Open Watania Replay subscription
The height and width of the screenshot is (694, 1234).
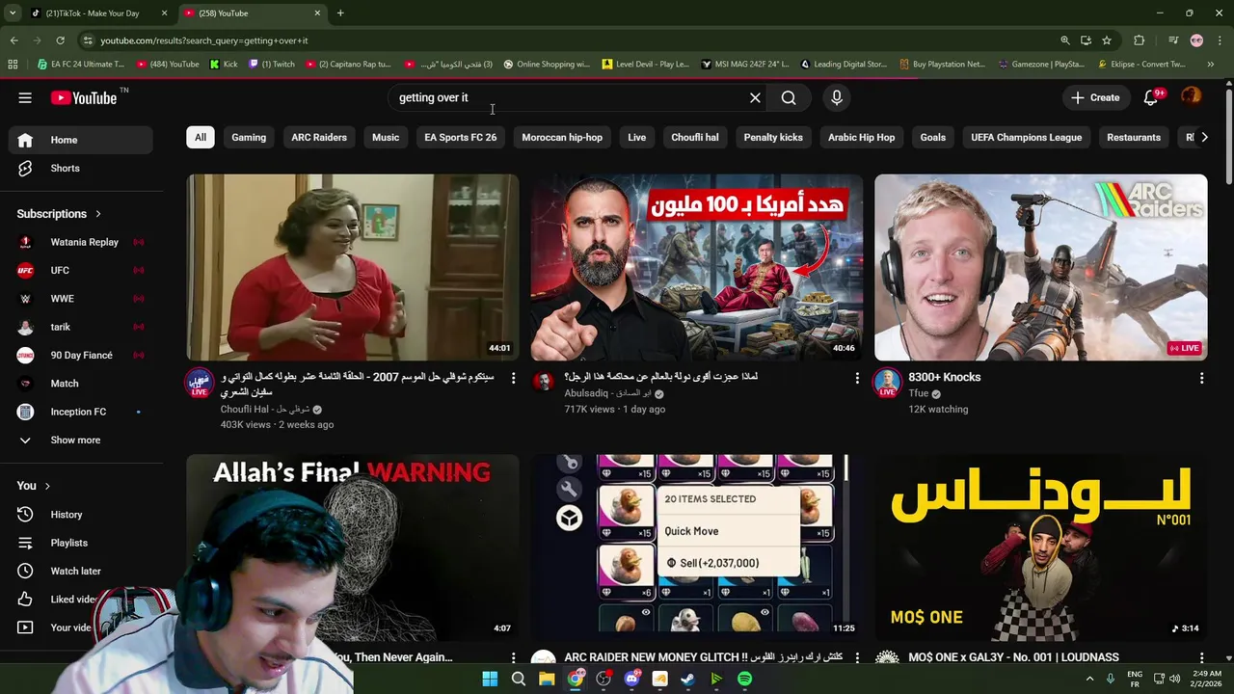(x=81, y=242)
